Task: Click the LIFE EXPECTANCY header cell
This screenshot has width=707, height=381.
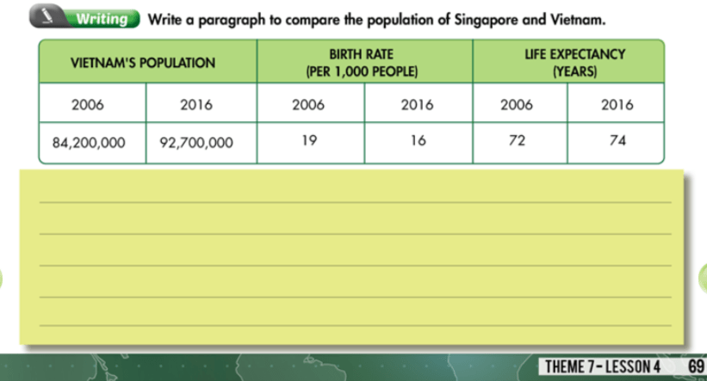Action: [x=568, y=62]
